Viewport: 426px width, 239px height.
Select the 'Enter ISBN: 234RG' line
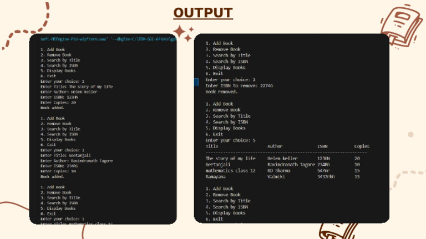[x=59, y=166]
